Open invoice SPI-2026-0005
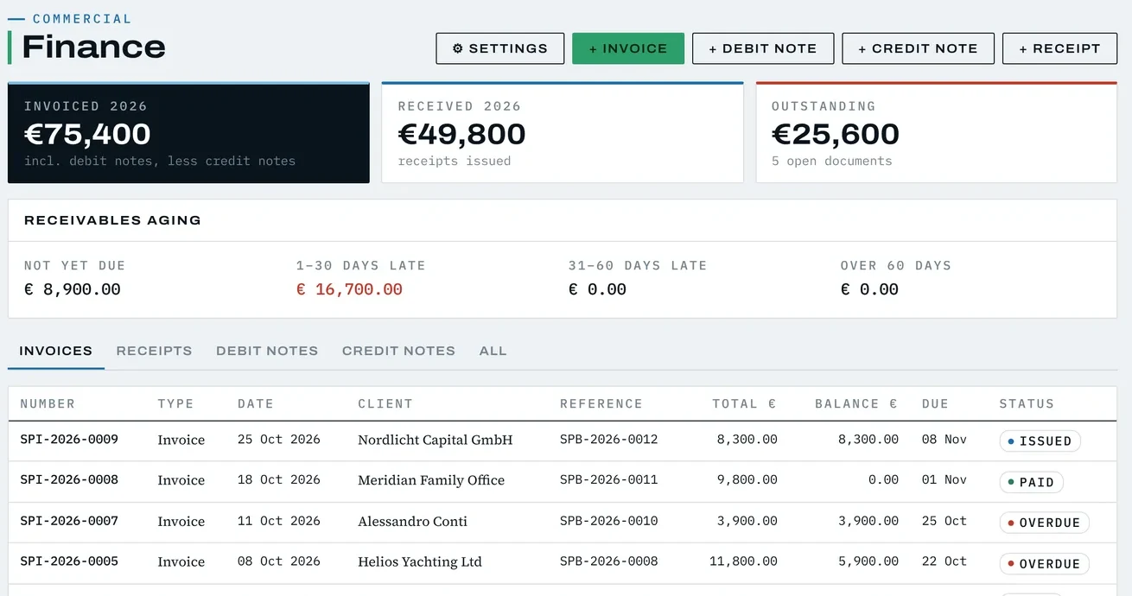This screenshot has width=1132, height=596. coord(69,561)
